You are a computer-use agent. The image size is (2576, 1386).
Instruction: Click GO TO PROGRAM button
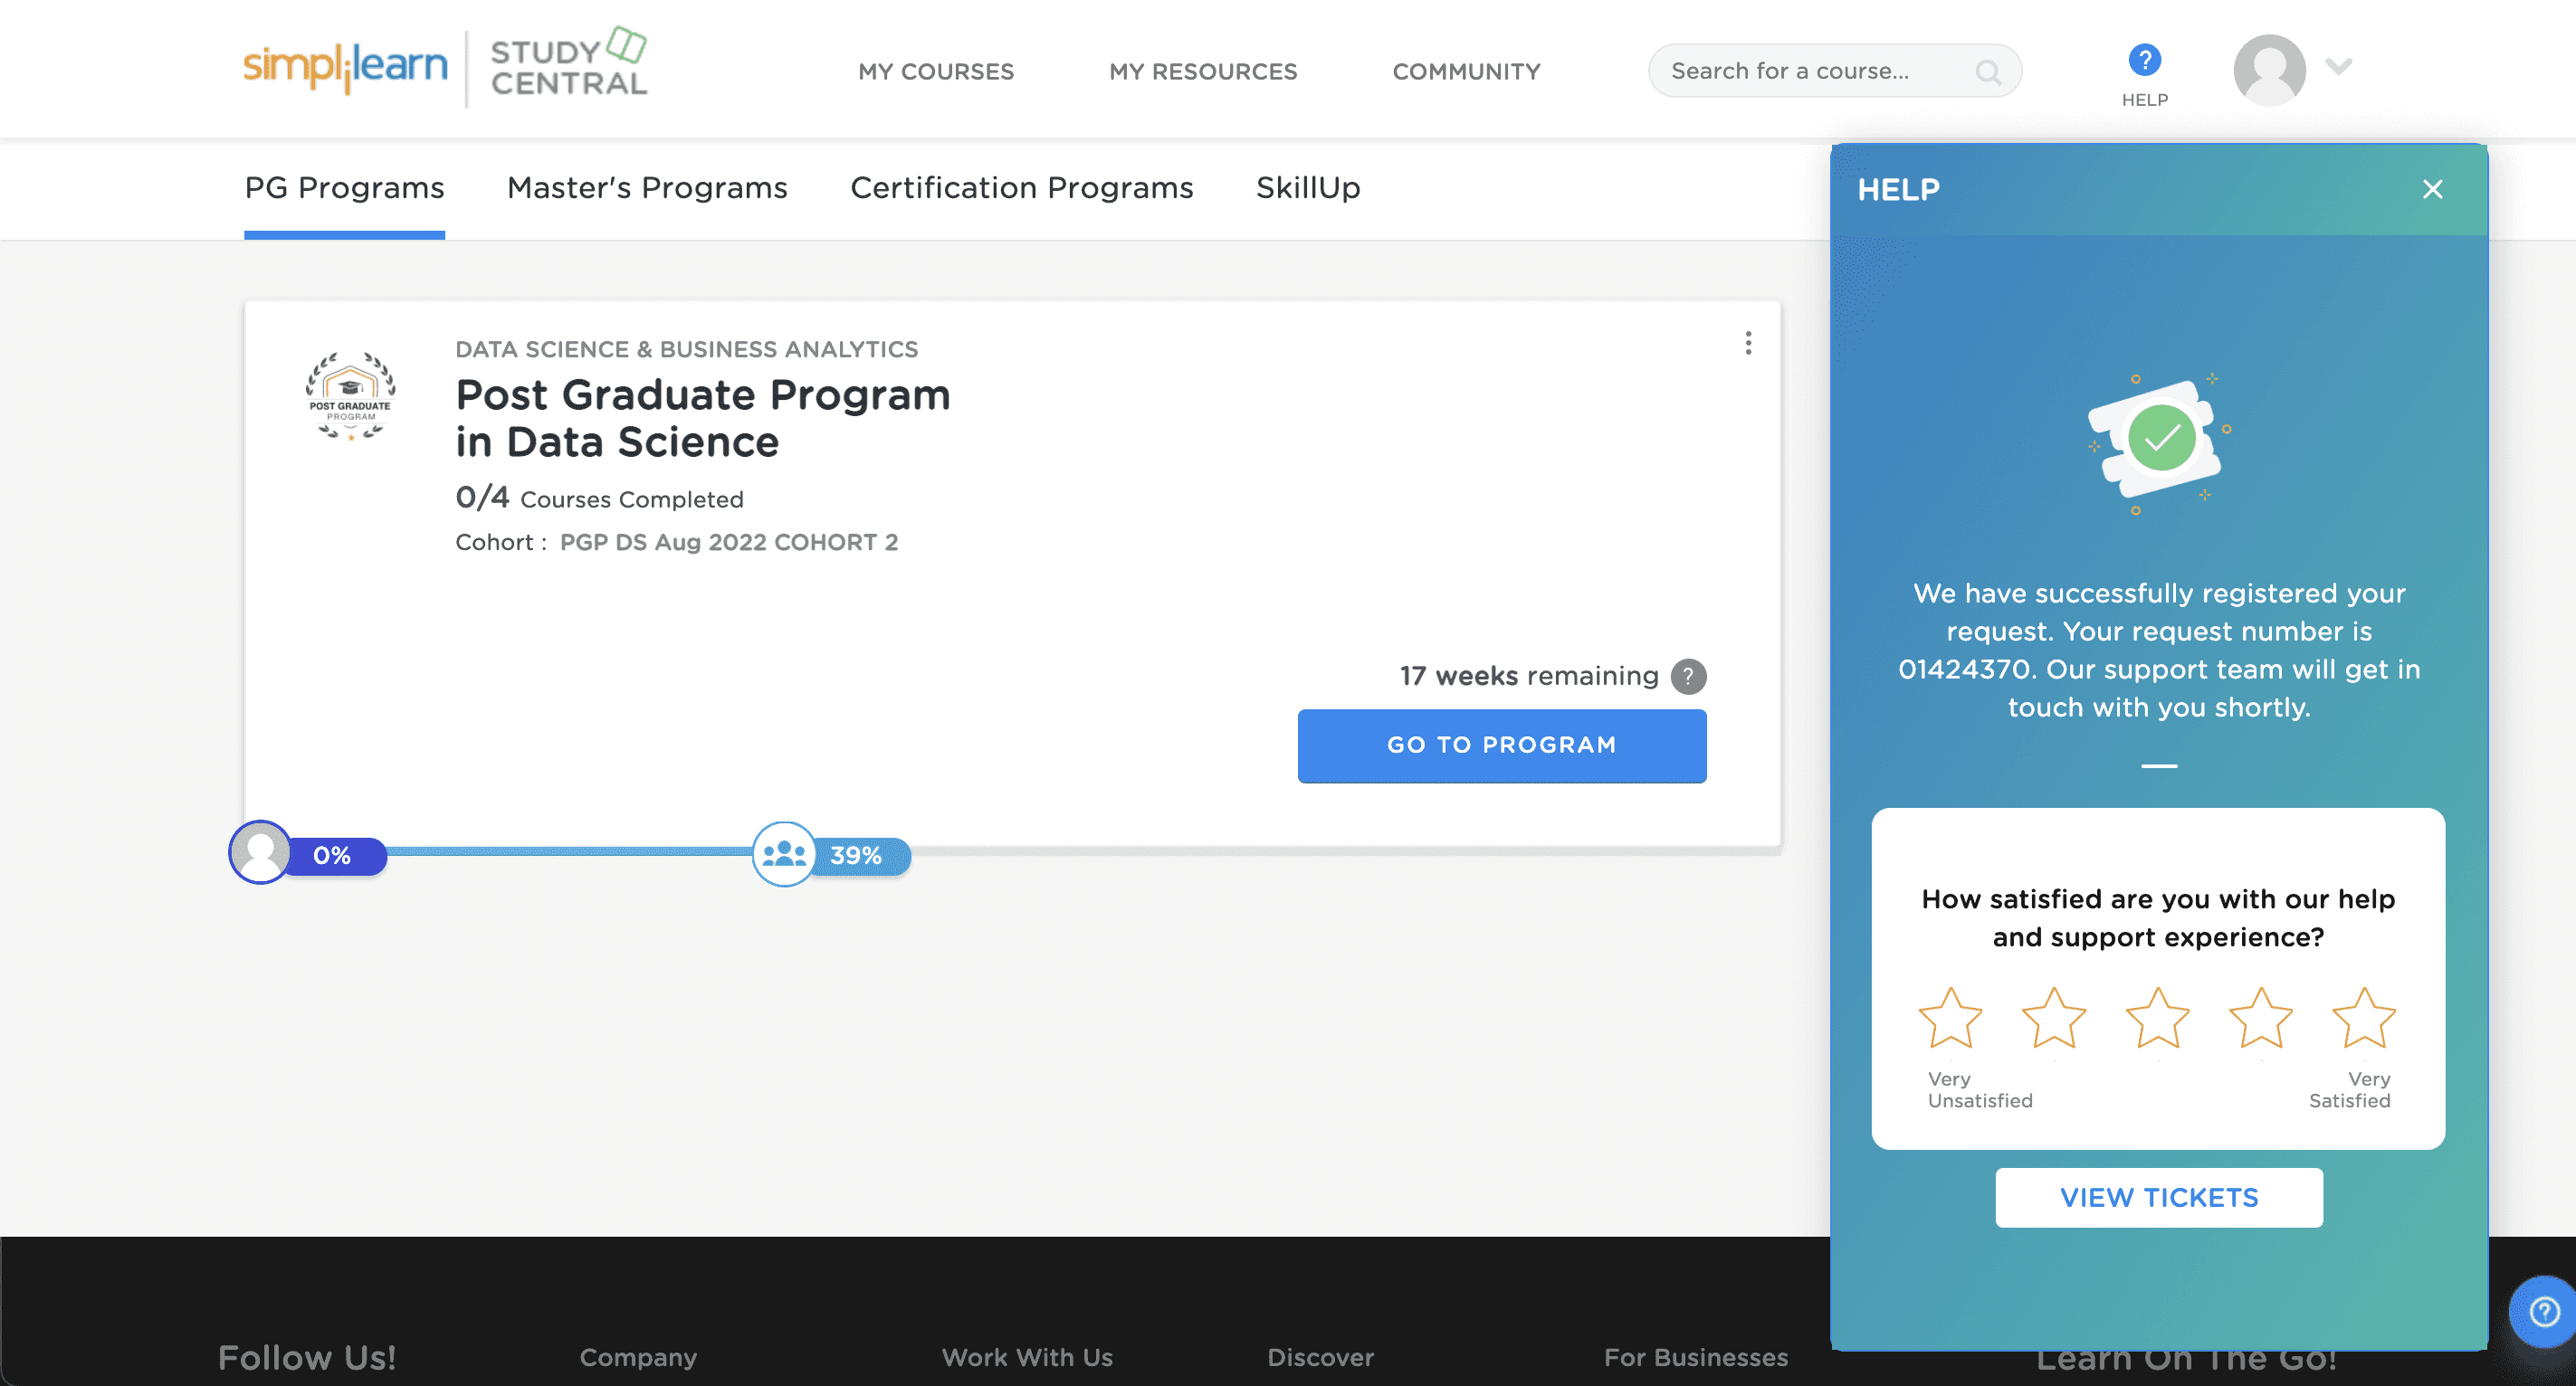[x=1501, y=745]
